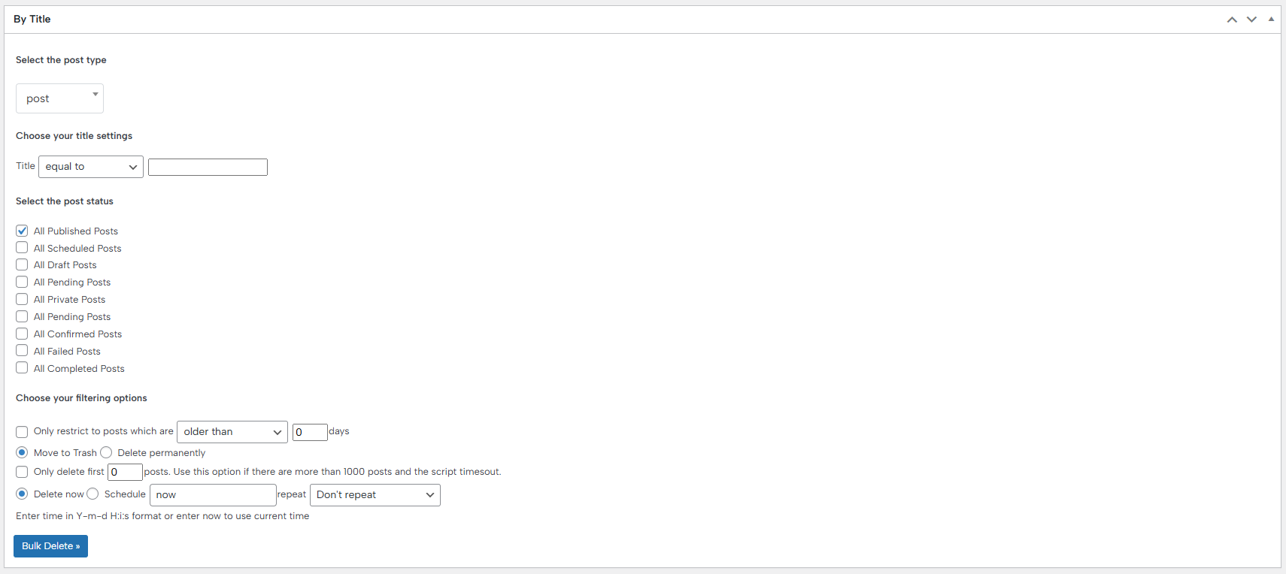This screenshot has height=574, width=1286.
Task: Collapse the By Title panel with triangle toggle
Action: 1271,20
